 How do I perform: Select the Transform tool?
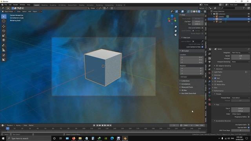pyautogui.click(x=4, y=40)
